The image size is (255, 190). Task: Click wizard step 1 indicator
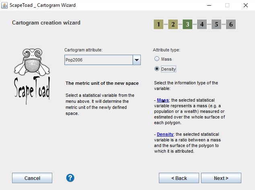point(158,25)
